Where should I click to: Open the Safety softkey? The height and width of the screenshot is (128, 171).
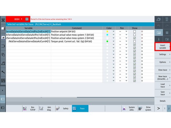[x=64, y=108]
